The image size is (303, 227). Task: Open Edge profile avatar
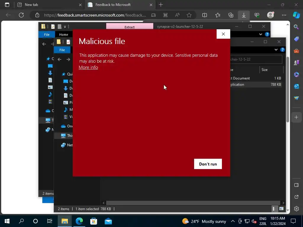tap(270, 15)
